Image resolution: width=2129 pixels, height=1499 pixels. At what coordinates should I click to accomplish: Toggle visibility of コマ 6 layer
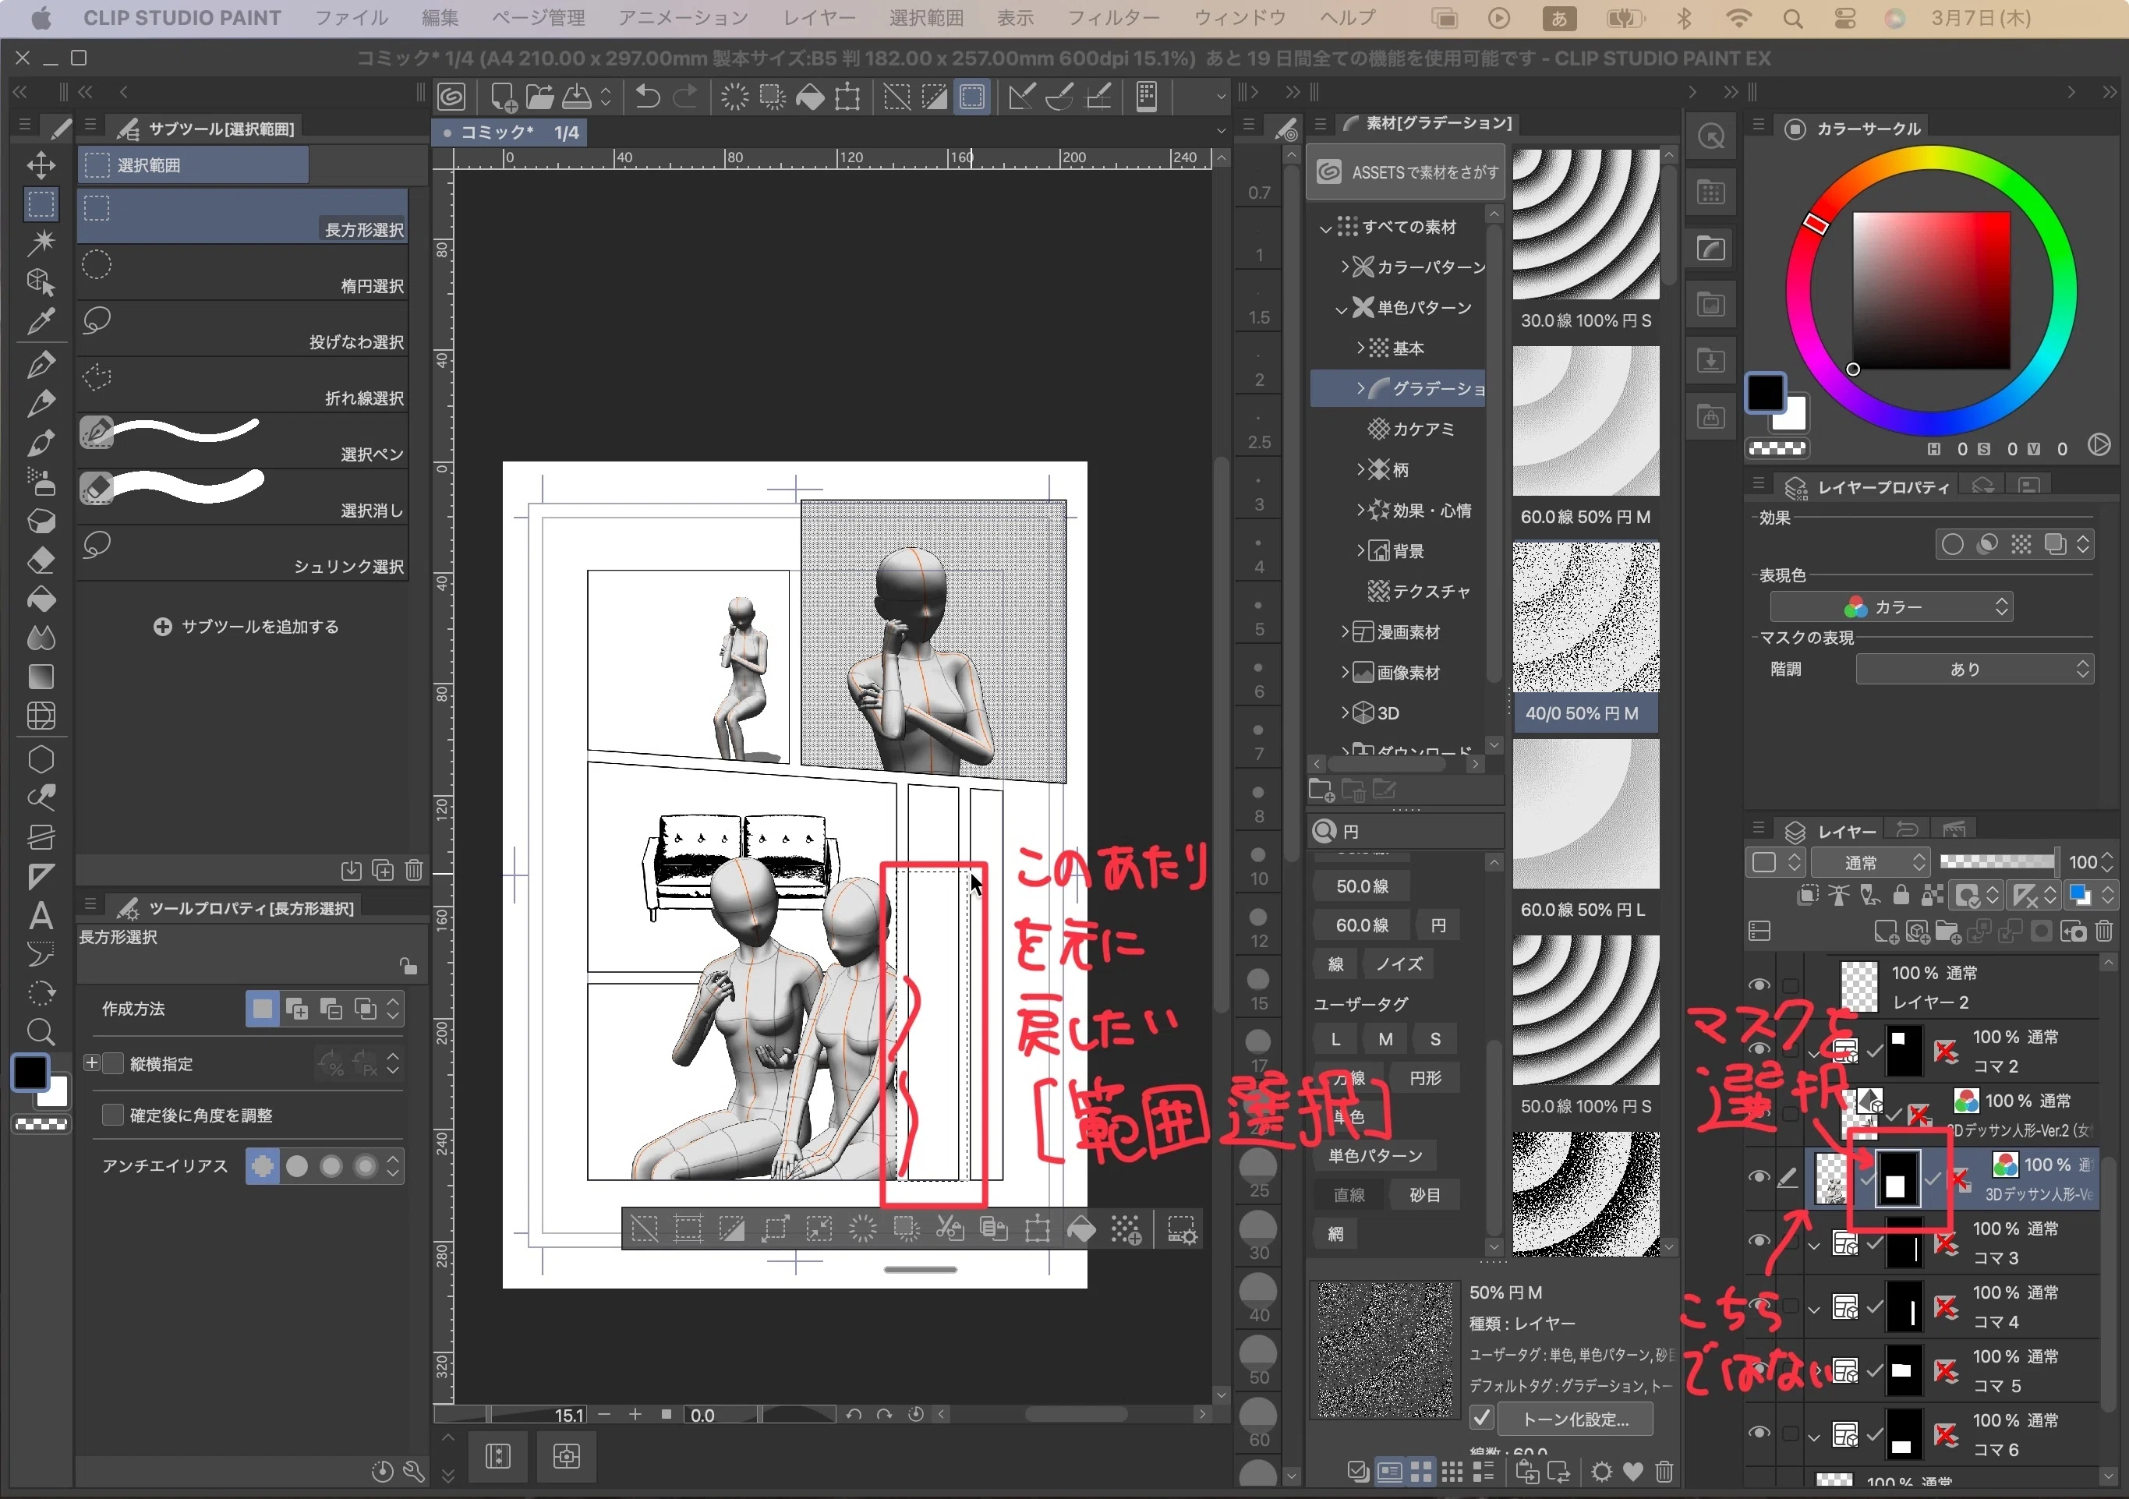1759,1432
